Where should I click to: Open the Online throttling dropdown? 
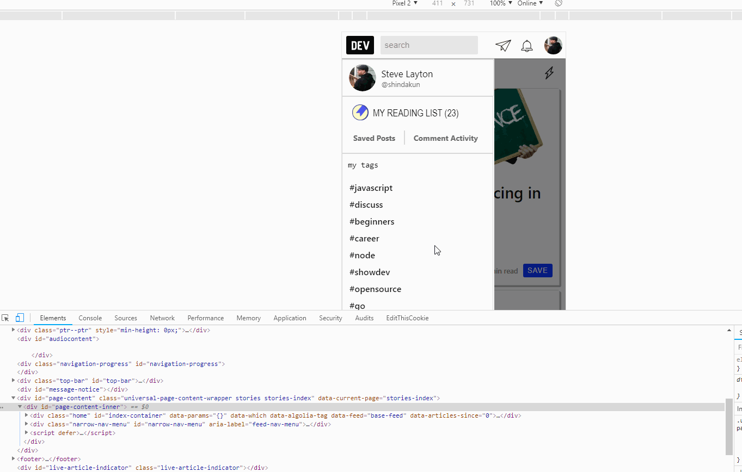coord(529,3)
